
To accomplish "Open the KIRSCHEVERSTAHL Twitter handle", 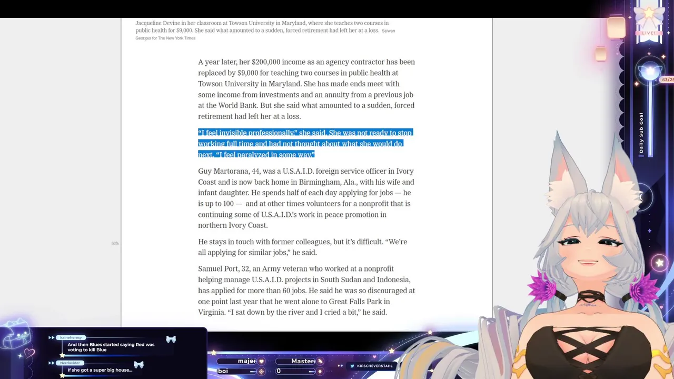I will point(374,366).
